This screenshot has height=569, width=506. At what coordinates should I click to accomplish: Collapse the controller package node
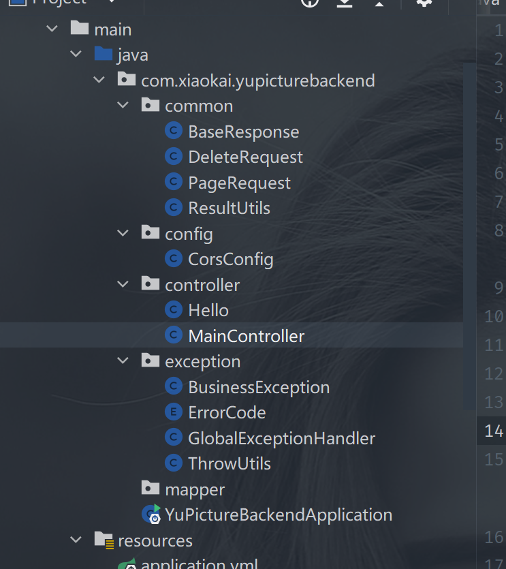123,285
